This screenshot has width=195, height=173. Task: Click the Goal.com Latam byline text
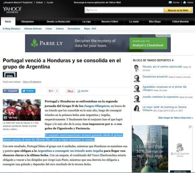tap(12, 82)
